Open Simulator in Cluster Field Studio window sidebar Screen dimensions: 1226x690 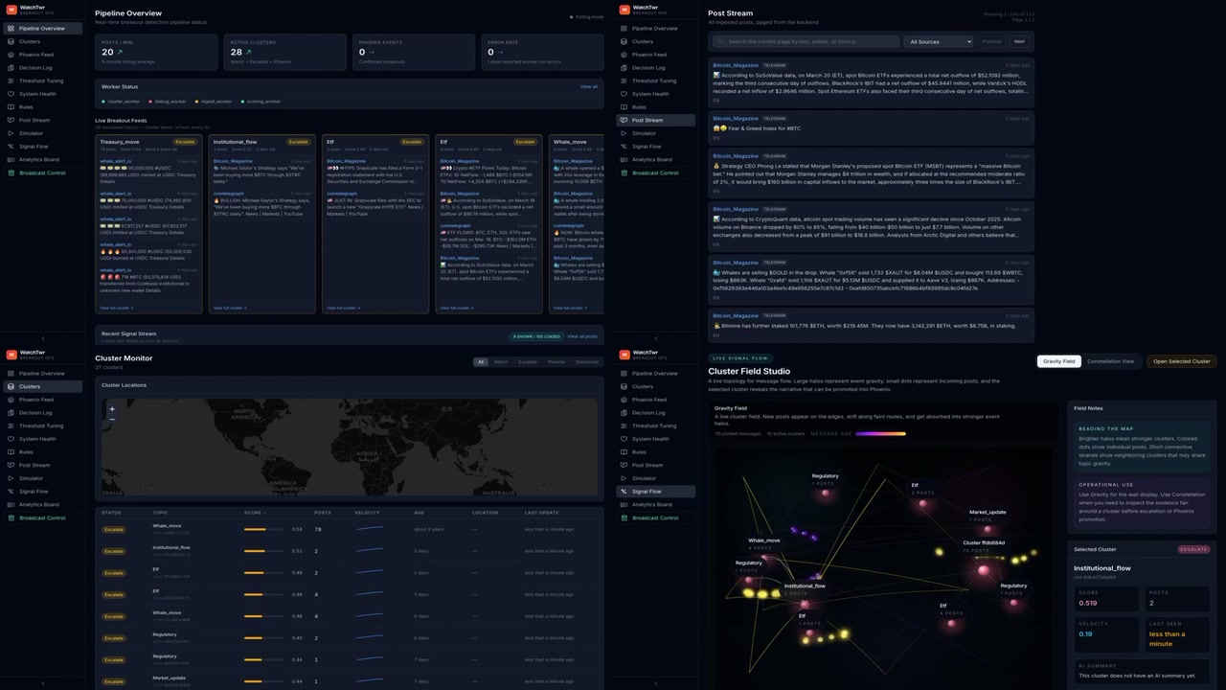coord(656,478)
